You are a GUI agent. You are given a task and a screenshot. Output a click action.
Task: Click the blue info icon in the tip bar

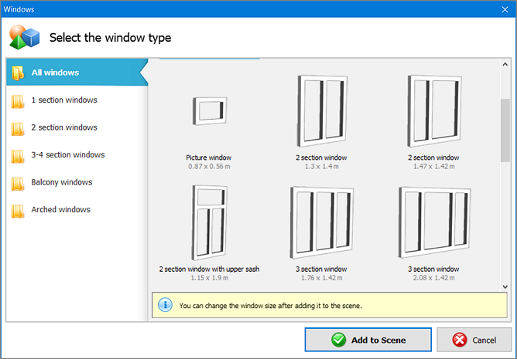165,305
